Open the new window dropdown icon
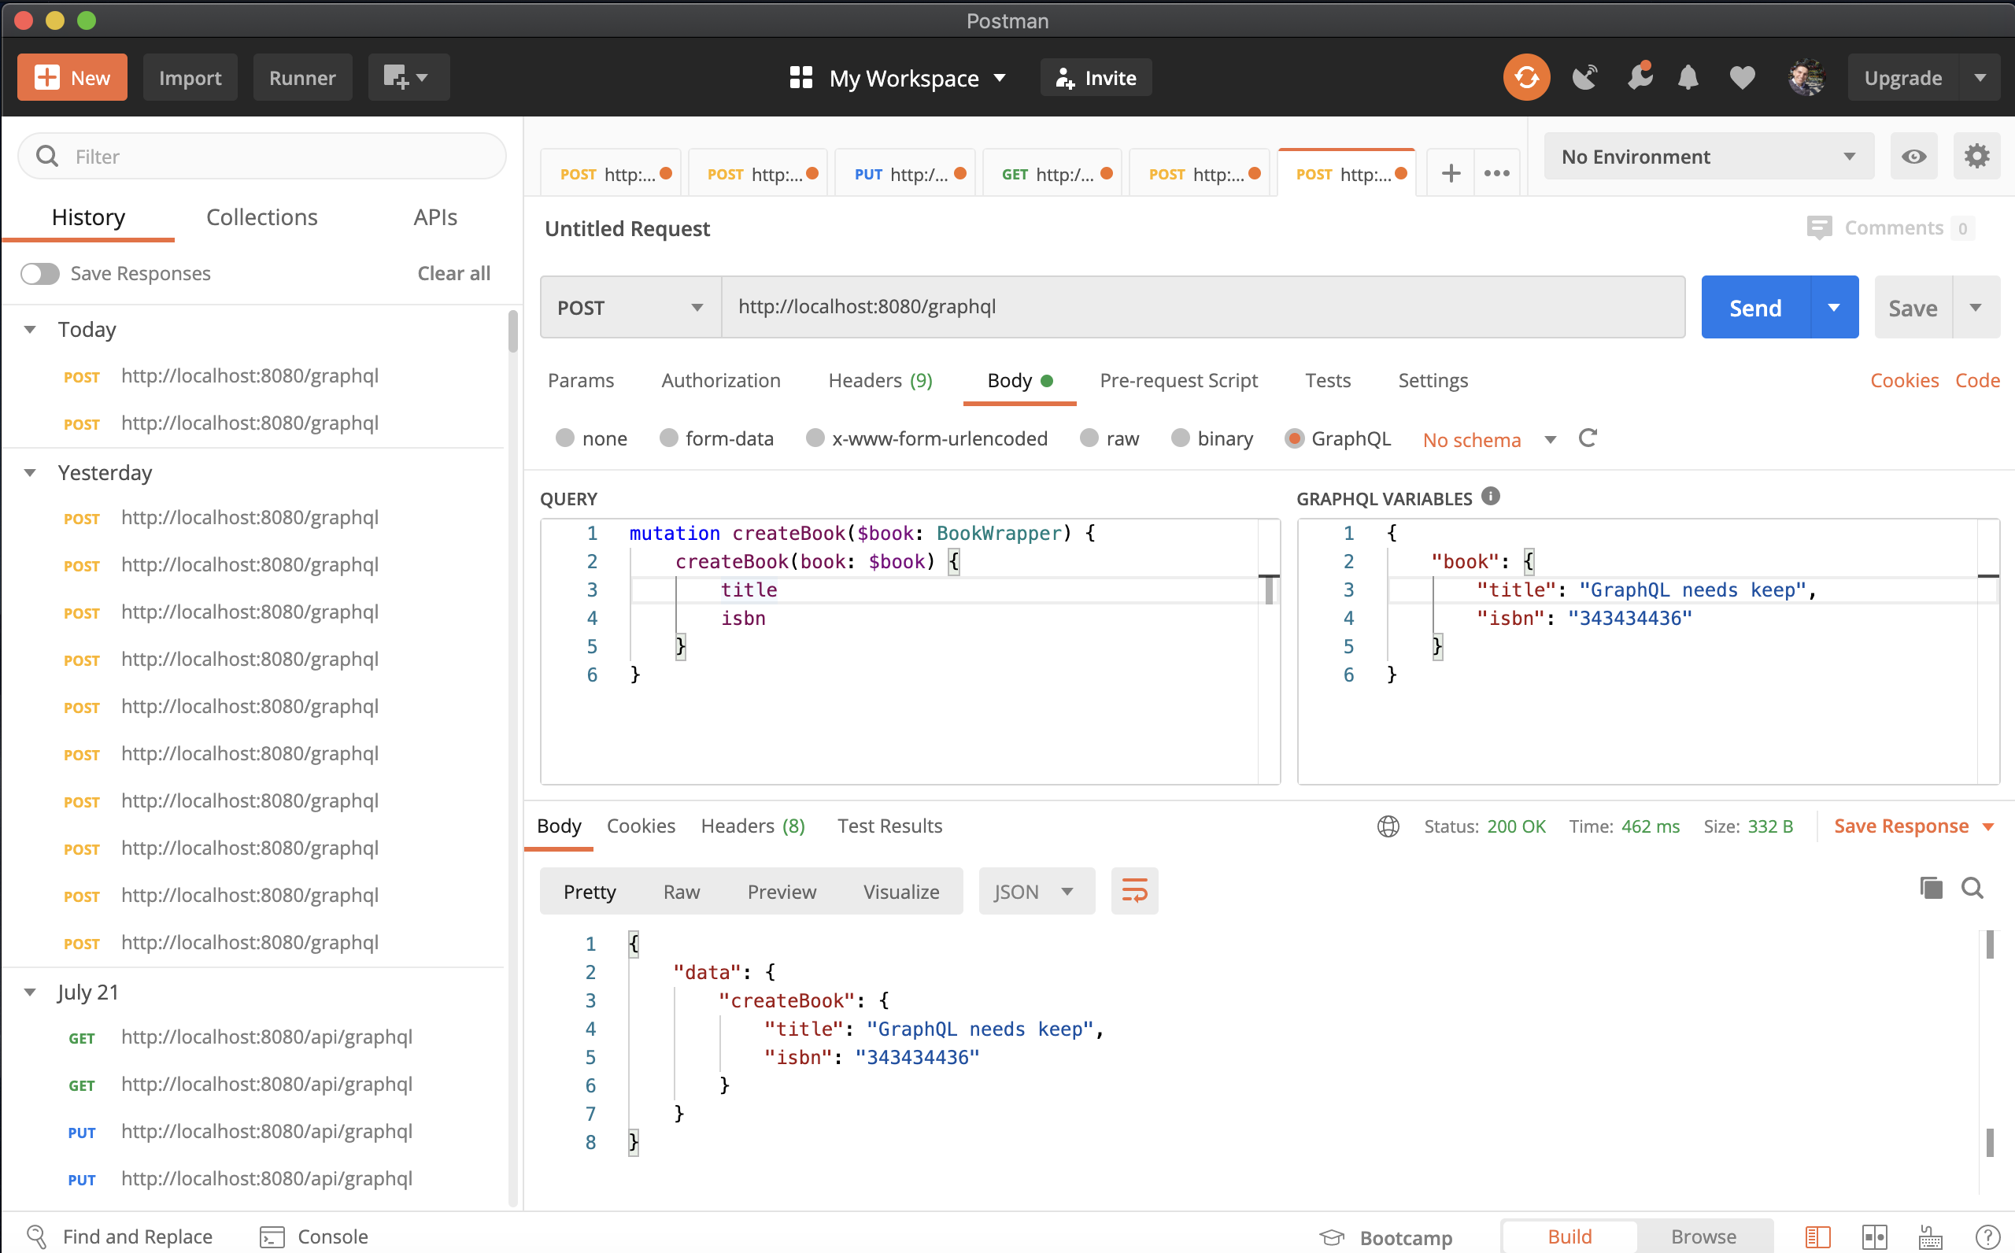The height and width of the screenshot is (1253, 2015). (x=409, y=78)
